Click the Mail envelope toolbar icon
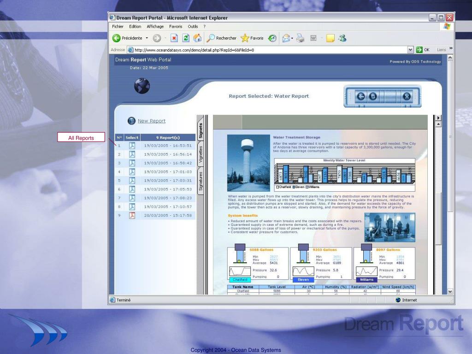The height and width of the screenshot is (354, 472). (x=286, y=38)
